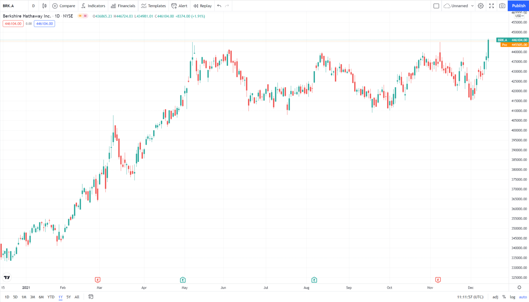Screen dimensions: 529x302
Task: Select the 6M time range
Action: (x=41, y=297)
